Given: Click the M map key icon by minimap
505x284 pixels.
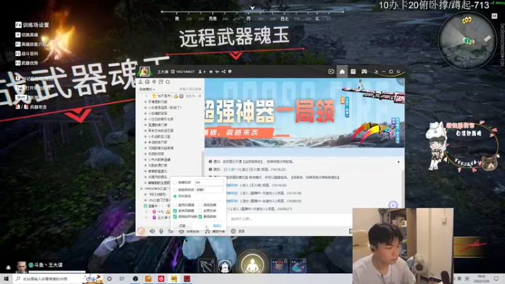Looking at the screenshot, I should pyautogui.click(x=494, y=16).
